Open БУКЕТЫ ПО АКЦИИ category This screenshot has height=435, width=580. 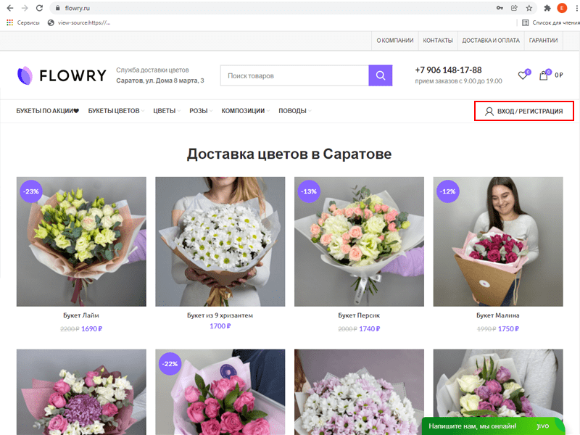[47, 111]
